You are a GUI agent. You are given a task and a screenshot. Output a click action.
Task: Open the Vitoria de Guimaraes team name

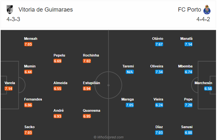tap(46, 10)
